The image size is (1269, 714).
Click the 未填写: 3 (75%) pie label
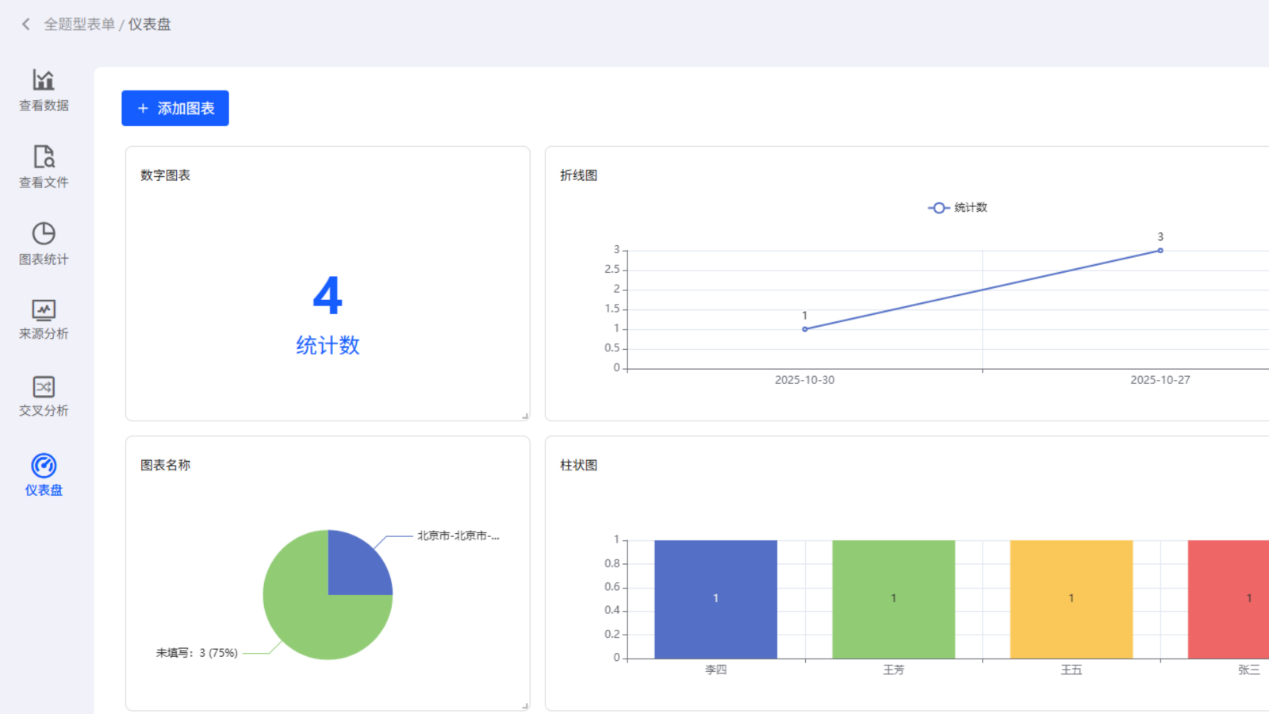pos(197,652)
